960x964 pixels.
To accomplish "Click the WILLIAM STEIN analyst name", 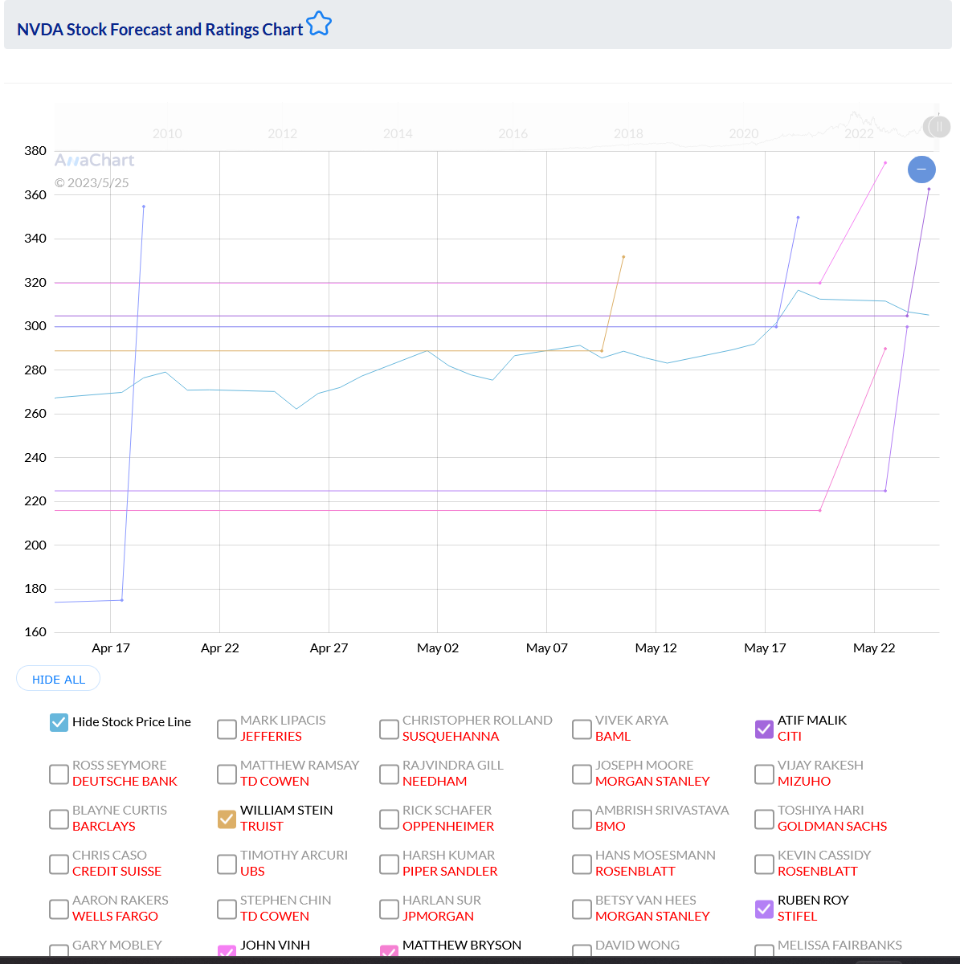I will 286,810.
